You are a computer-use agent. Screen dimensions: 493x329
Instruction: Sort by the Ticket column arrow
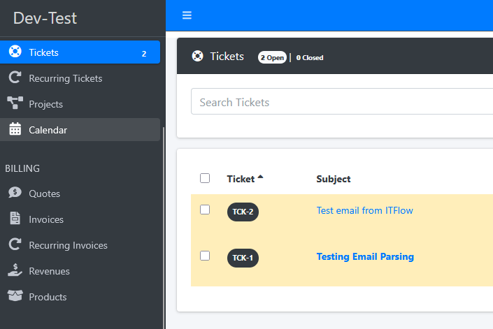click(x=260, y=177)
